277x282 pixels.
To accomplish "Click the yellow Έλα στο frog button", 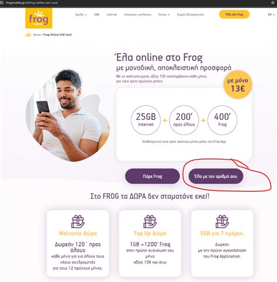I will click(x=234, y=15).
